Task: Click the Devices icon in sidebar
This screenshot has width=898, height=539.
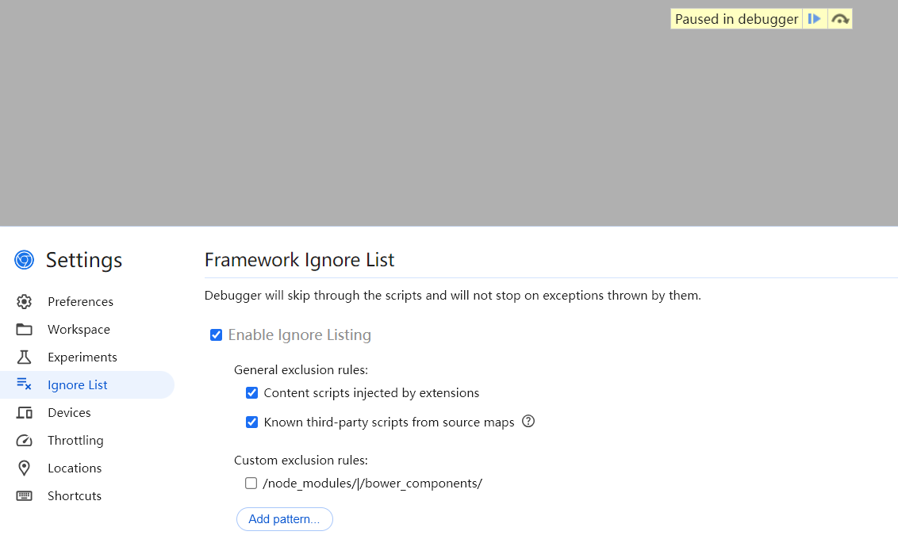Action: pyautogui.click(x=24, y=412)
